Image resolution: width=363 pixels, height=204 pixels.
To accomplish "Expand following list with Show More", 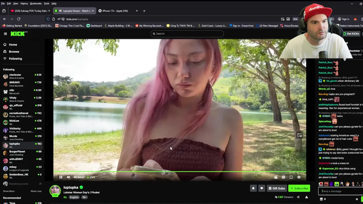I will (x=9, y=191).
